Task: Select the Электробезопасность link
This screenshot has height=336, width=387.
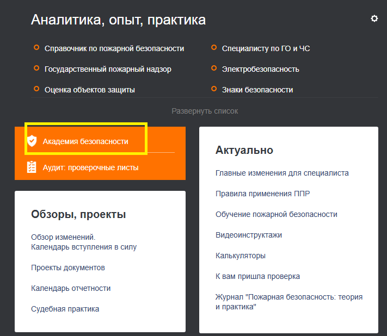Action: [x=260, y=69]
